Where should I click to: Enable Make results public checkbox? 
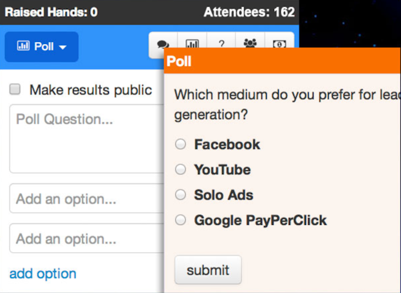pos(15,89)
